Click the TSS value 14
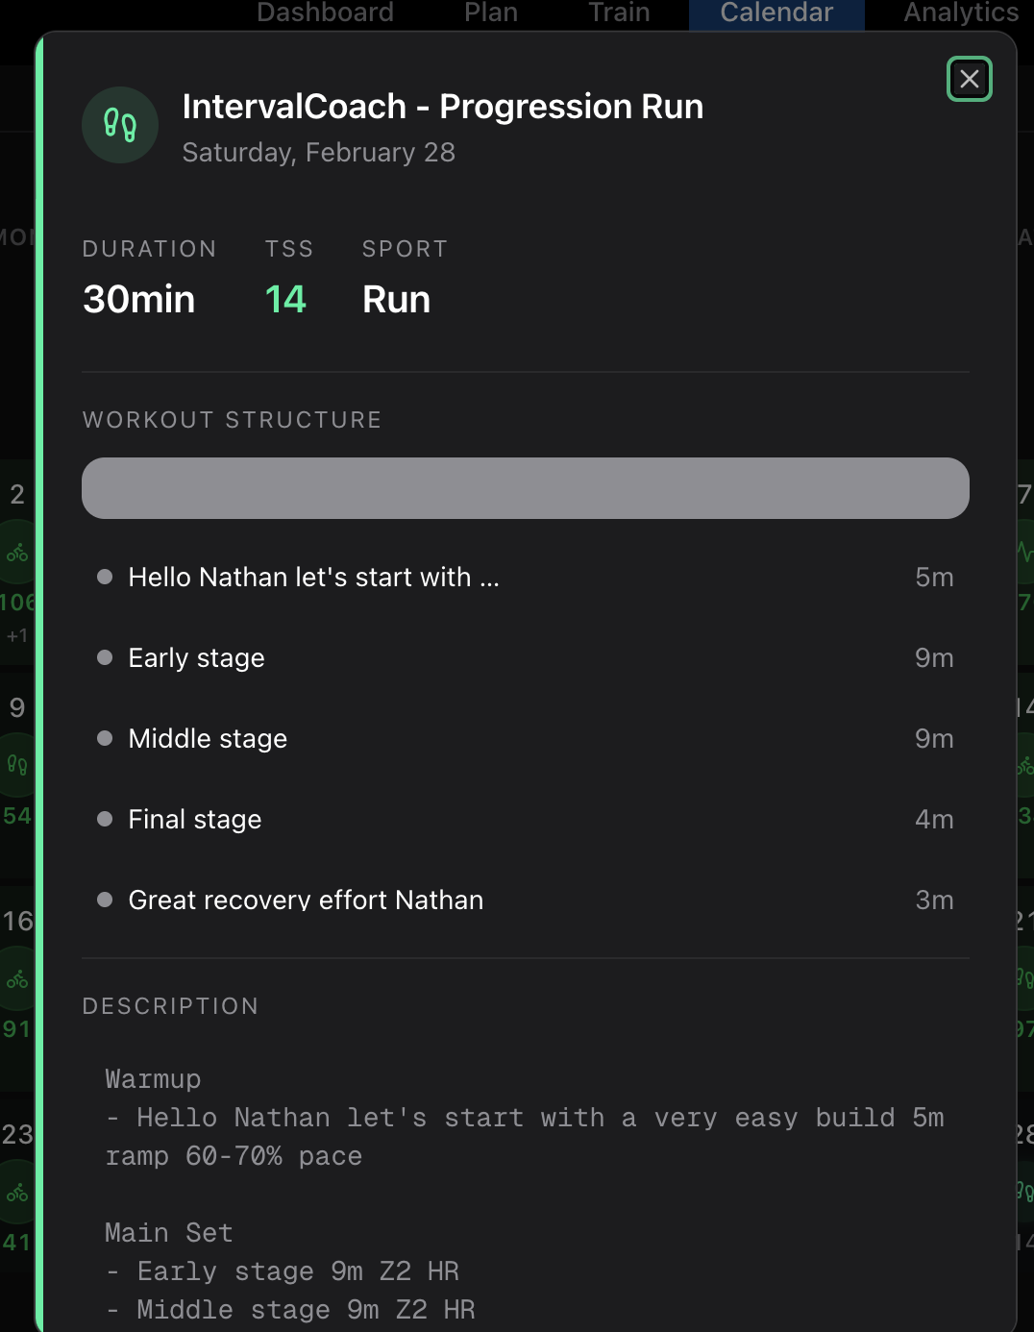The image size is (1034, 1332). pyautogui.click(x=285, y=300)
